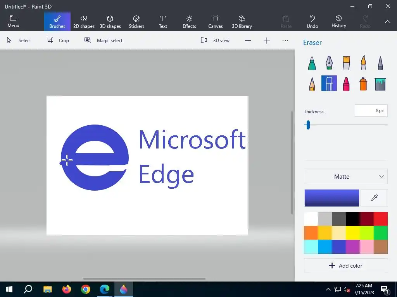Select the Fill bucket tool
The image size is (397, 297).
click(380, 84)
